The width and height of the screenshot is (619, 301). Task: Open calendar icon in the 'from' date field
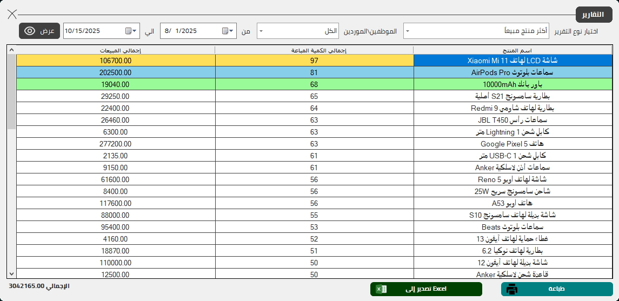pyautogui.click(x=225, y=31)
